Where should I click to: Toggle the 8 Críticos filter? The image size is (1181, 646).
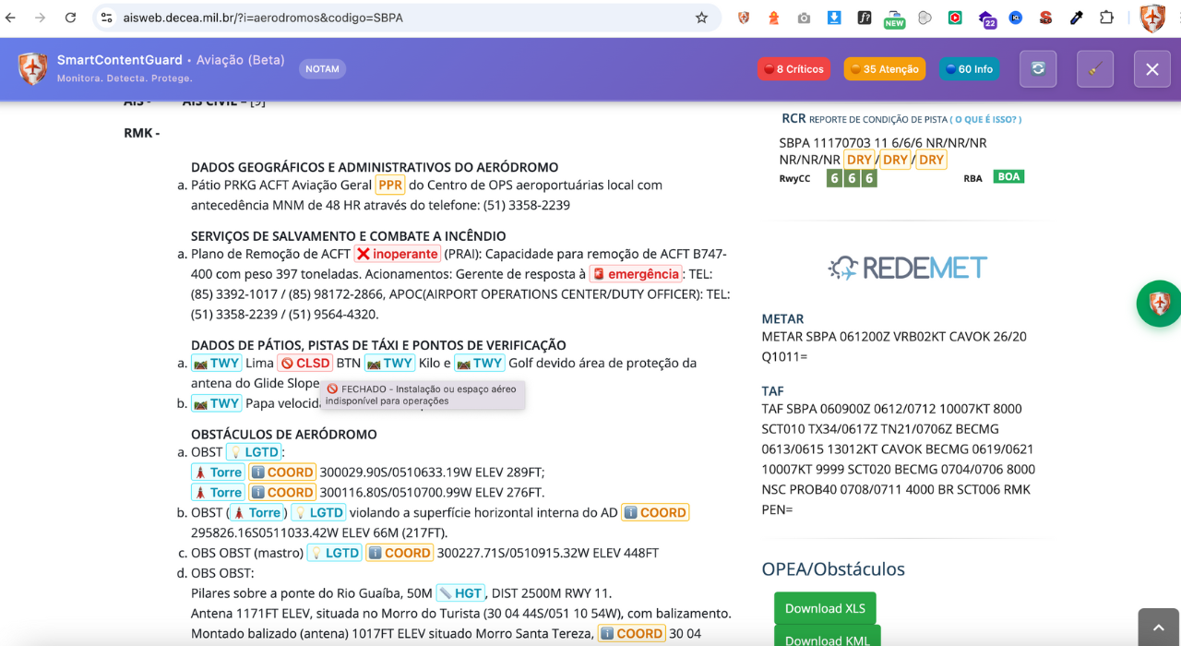(793, 69)
